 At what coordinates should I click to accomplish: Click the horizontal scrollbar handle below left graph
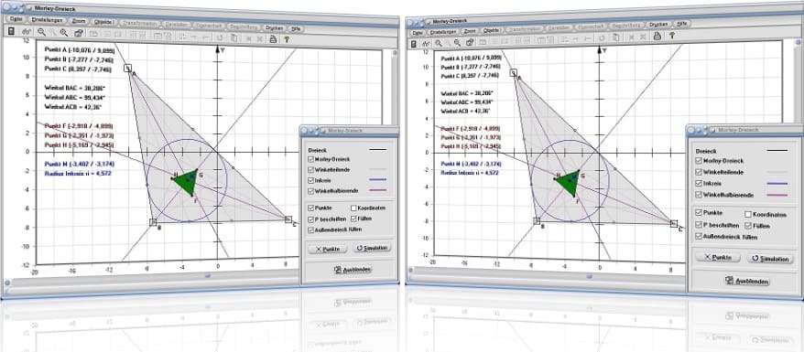(x=208, y=276)
